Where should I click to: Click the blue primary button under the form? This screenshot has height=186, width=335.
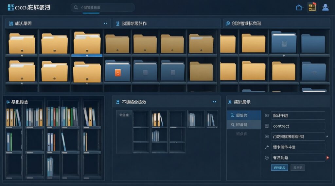[279, 167]
